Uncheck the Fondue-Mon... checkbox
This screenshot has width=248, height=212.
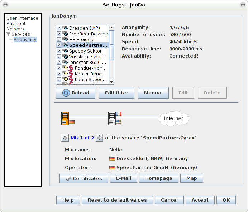pyautogui.click(x=59, y=68)
